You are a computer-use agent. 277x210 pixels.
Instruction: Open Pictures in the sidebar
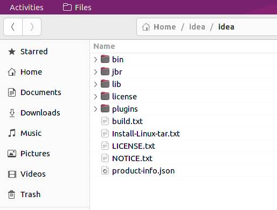pos(45,154)
